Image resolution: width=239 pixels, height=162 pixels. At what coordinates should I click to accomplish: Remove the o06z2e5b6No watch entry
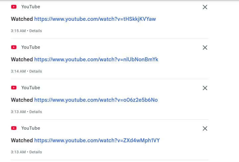205,88
